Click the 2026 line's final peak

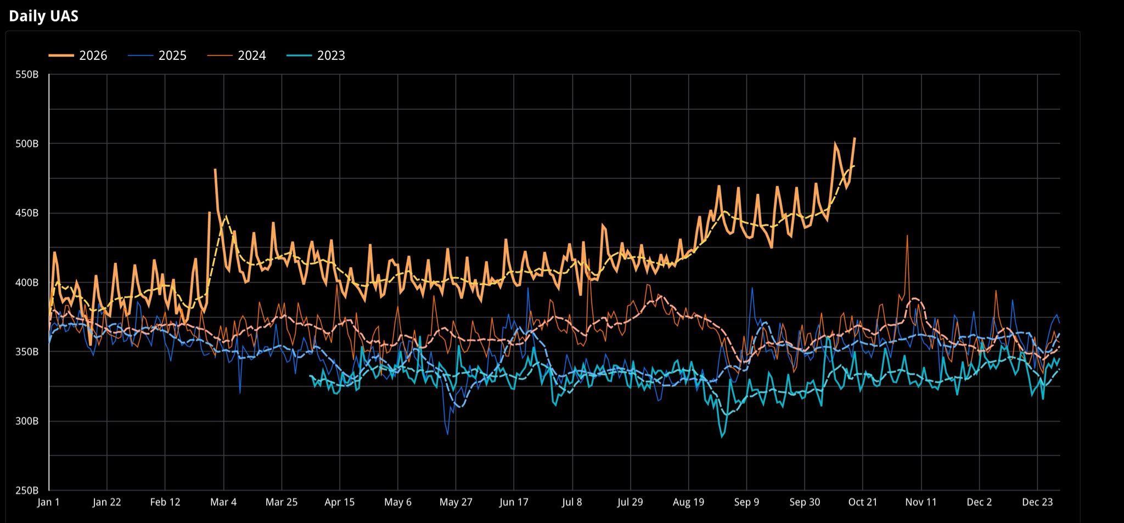point(855,138)
